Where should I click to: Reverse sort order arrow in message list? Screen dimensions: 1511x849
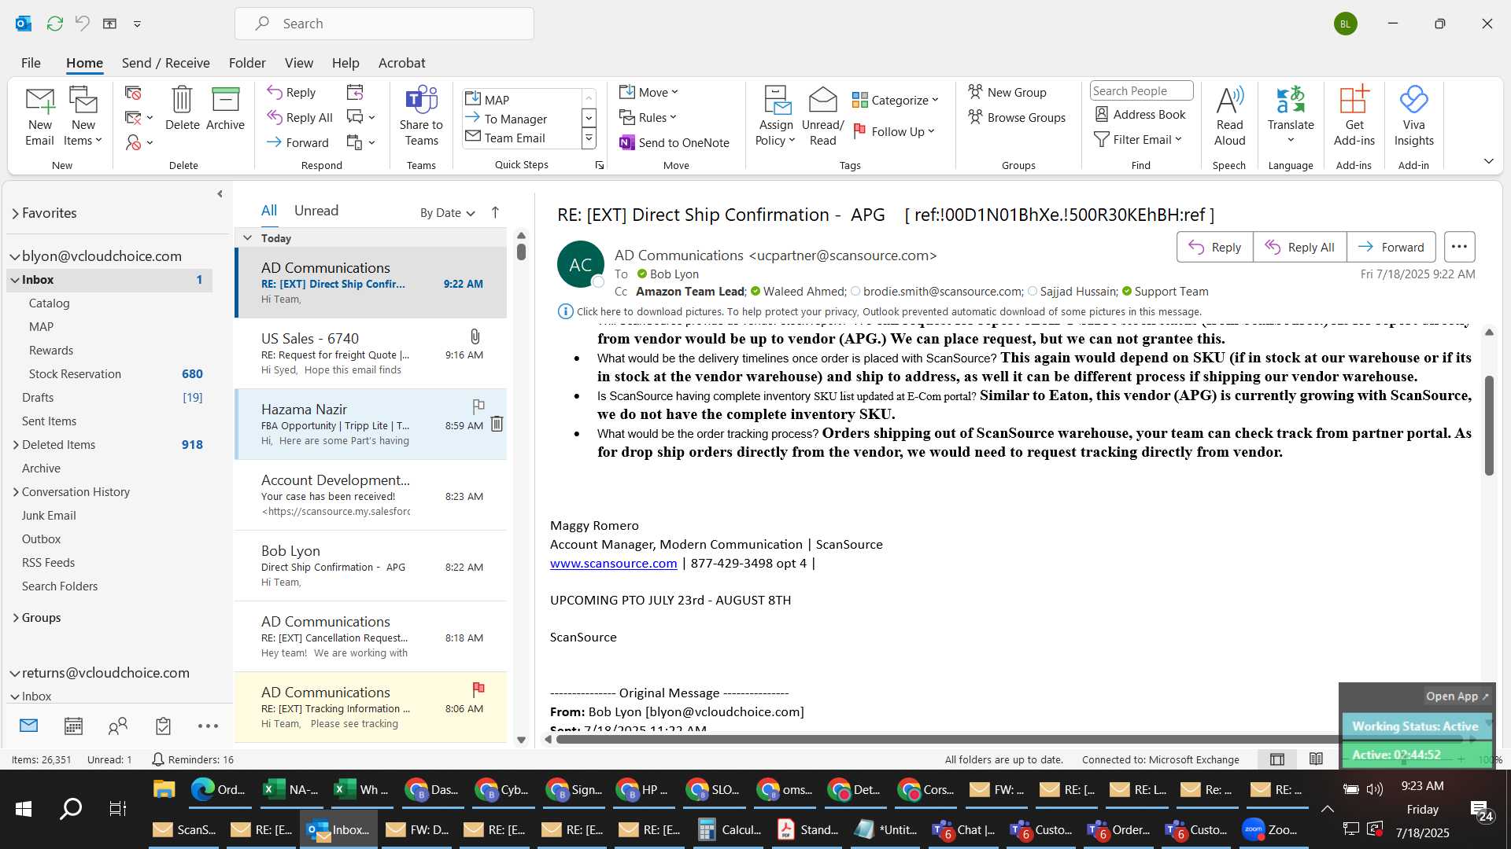pyautogui.click(x=495, y=212)
